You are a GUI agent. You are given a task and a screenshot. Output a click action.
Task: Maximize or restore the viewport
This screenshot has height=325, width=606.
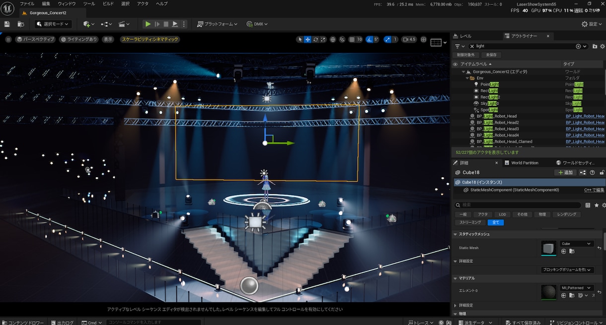point(424,39)
